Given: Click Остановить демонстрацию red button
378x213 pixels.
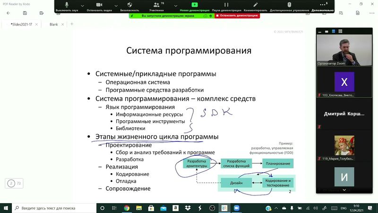Looking at the screenshot, I should point(237,16).
